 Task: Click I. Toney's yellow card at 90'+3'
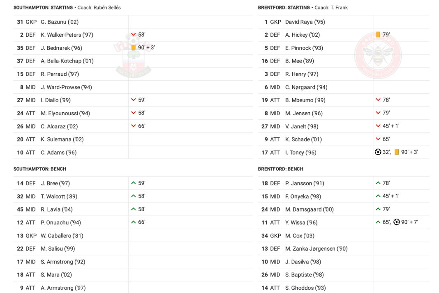(396, 152)
